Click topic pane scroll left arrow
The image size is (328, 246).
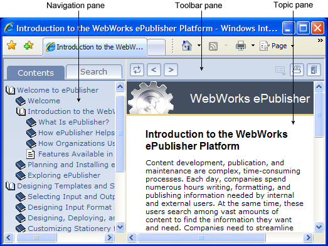tap(132, 237)
